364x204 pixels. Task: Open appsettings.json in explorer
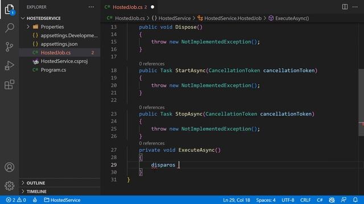tap(59, 44)
